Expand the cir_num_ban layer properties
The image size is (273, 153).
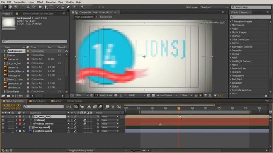(17, 116)
